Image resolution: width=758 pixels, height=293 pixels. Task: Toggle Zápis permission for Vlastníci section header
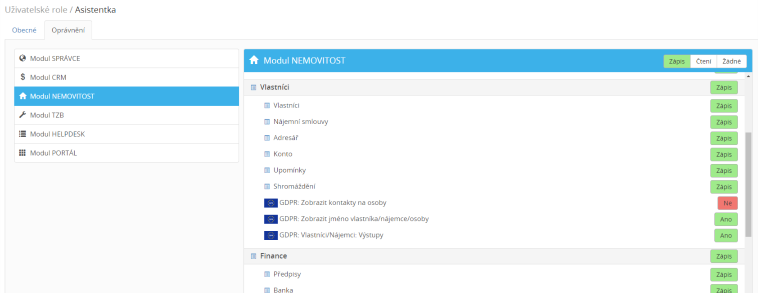point(724,87)
